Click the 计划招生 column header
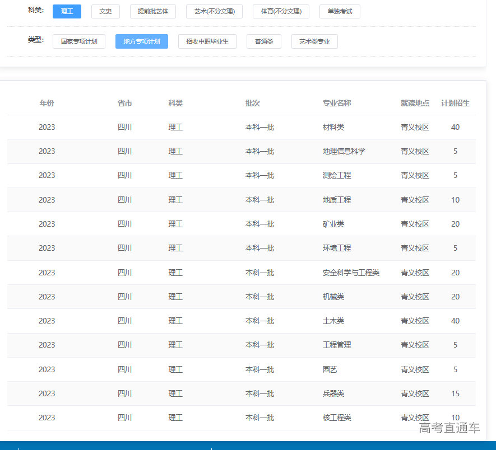The image size is (496, 450). (455, 103)
